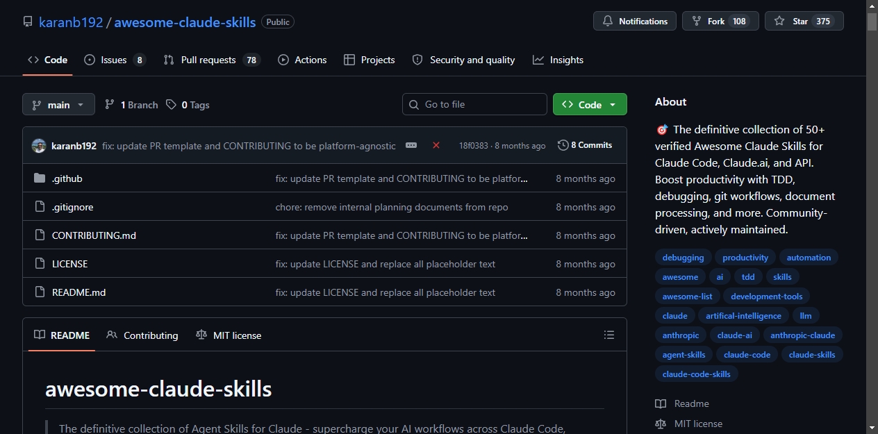Image resolution: width=878 pixels, height=434 pixels.
Task: Click the Star count 375
Action: 823,21
